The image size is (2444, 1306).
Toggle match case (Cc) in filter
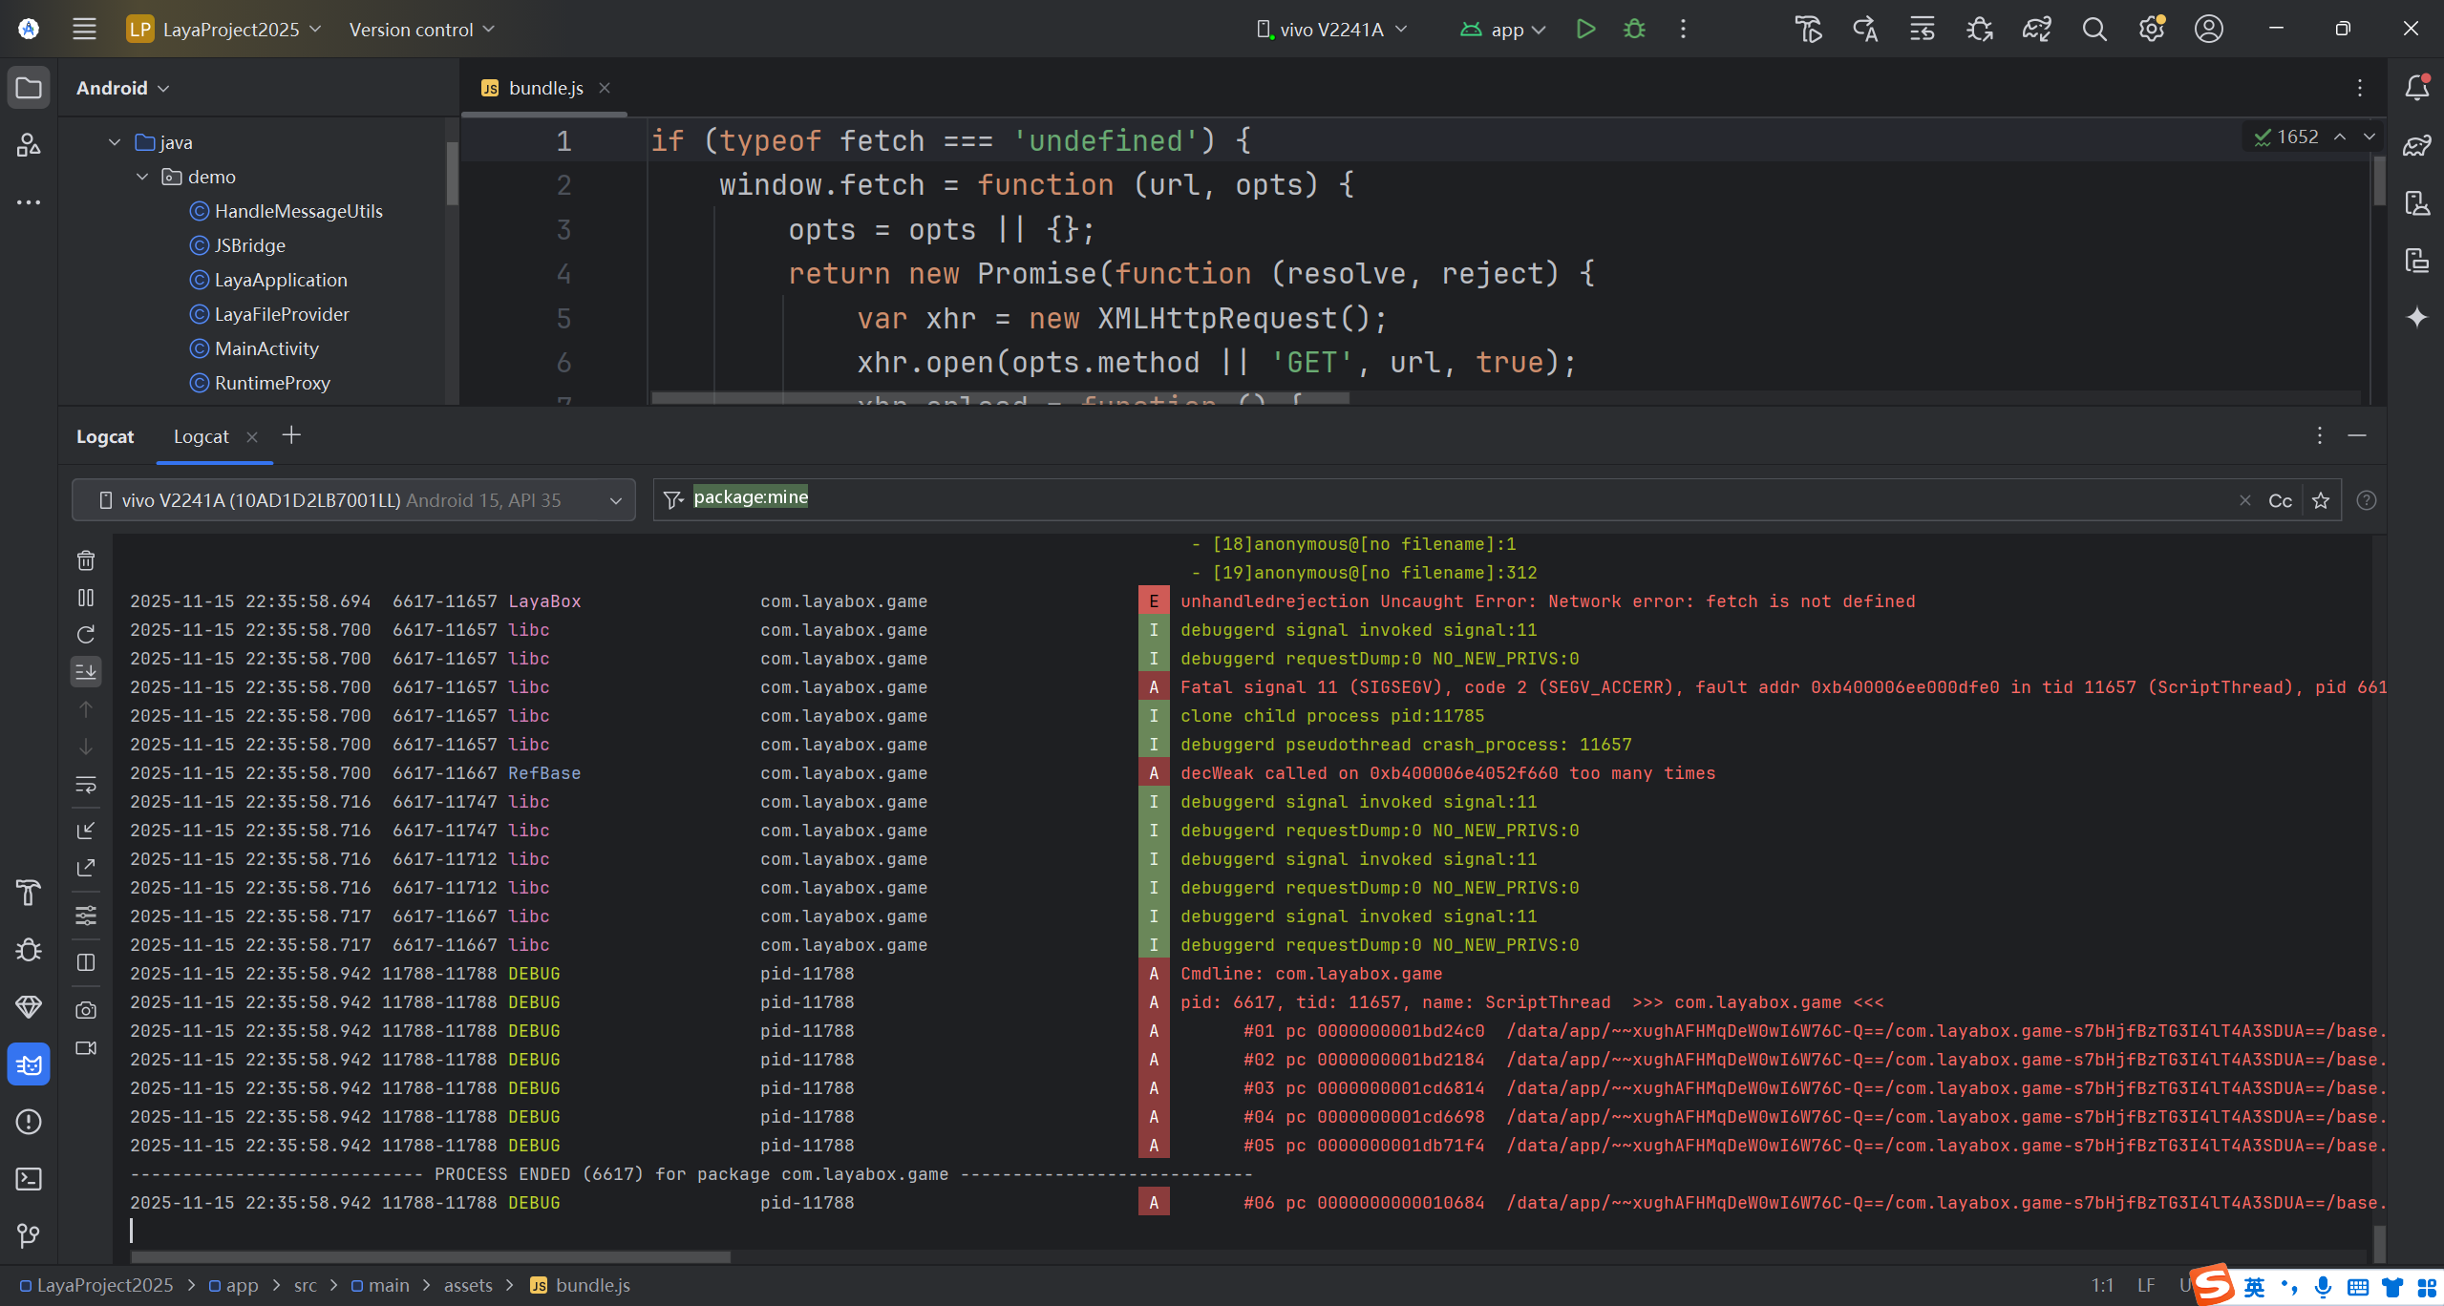pos(2280,501)
